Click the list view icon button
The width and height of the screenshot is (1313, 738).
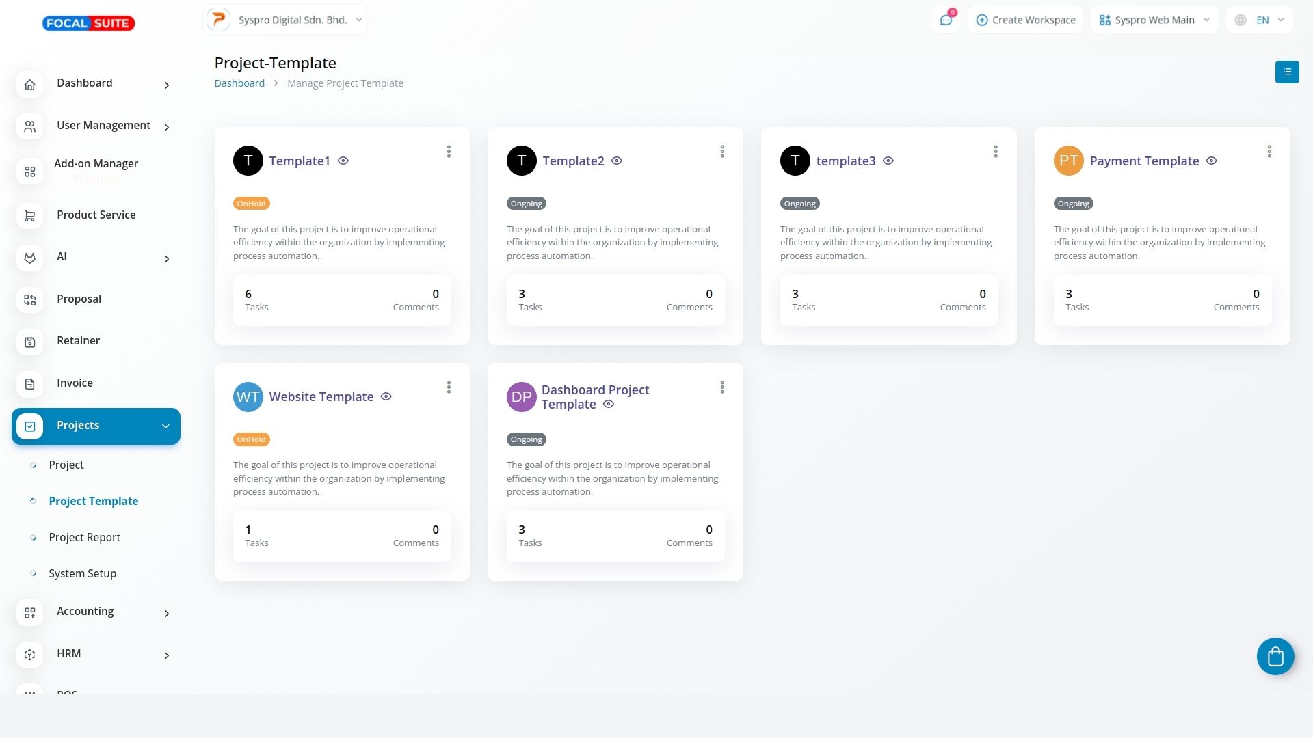[x=1286, y=72]
